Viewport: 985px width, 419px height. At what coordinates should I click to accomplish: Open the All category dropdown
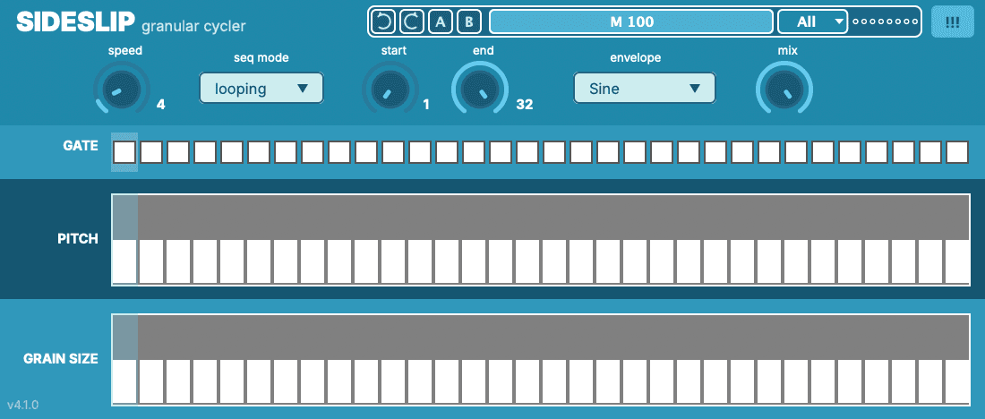[x=813, y=22]
